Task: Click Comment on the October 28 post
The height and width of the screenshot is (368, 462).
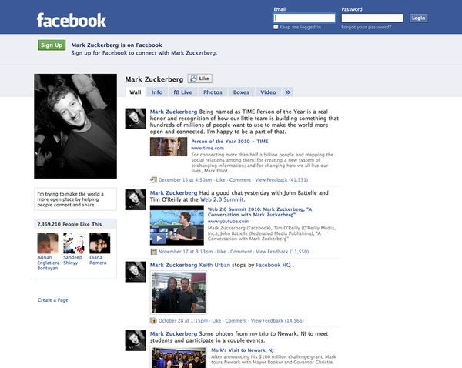Action: tap(236, 320)
